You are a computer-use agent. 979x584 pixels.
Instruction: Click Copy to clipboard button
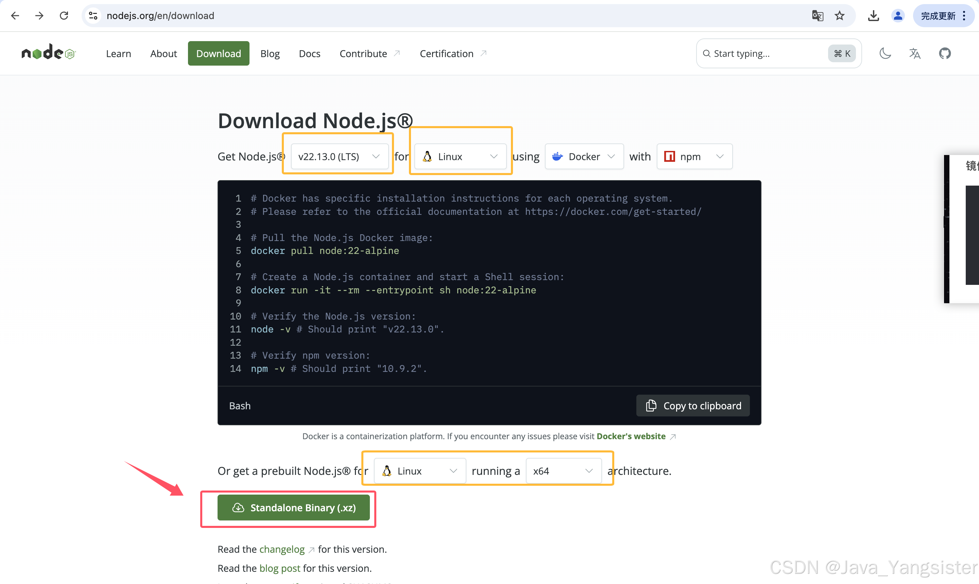click(693, 406)
